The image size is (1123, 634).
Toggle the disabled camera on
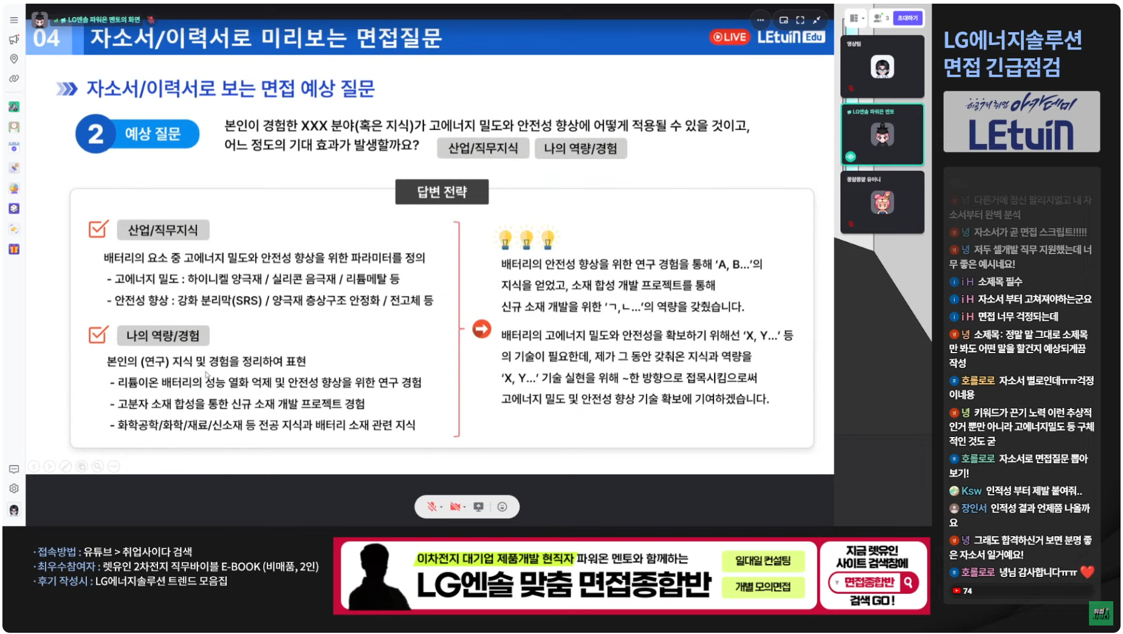tap(455, 507)
